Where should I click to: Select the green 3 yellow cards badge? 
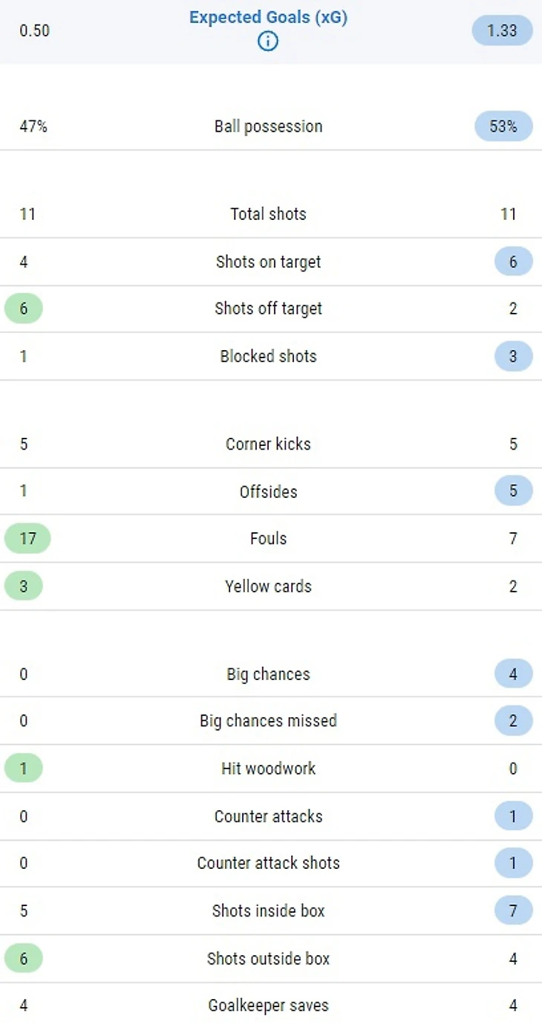coord(24,586)
